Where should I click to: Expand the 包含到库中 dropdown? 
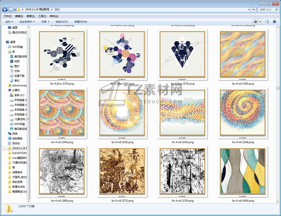pos(27,22)
